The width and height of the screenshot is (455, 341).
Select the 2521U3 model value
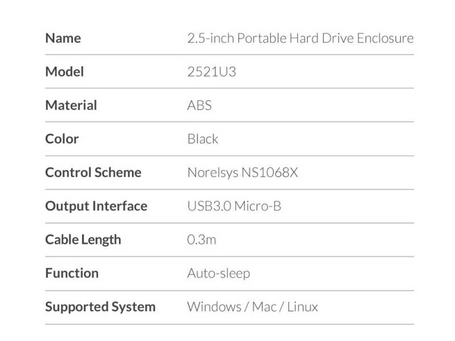point(212,72)
